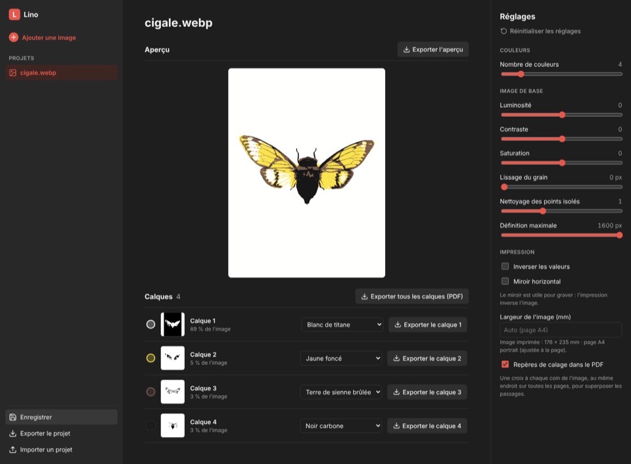
Task: Click download icon in Exporter le calque 4
Action: tap(396, 426)
